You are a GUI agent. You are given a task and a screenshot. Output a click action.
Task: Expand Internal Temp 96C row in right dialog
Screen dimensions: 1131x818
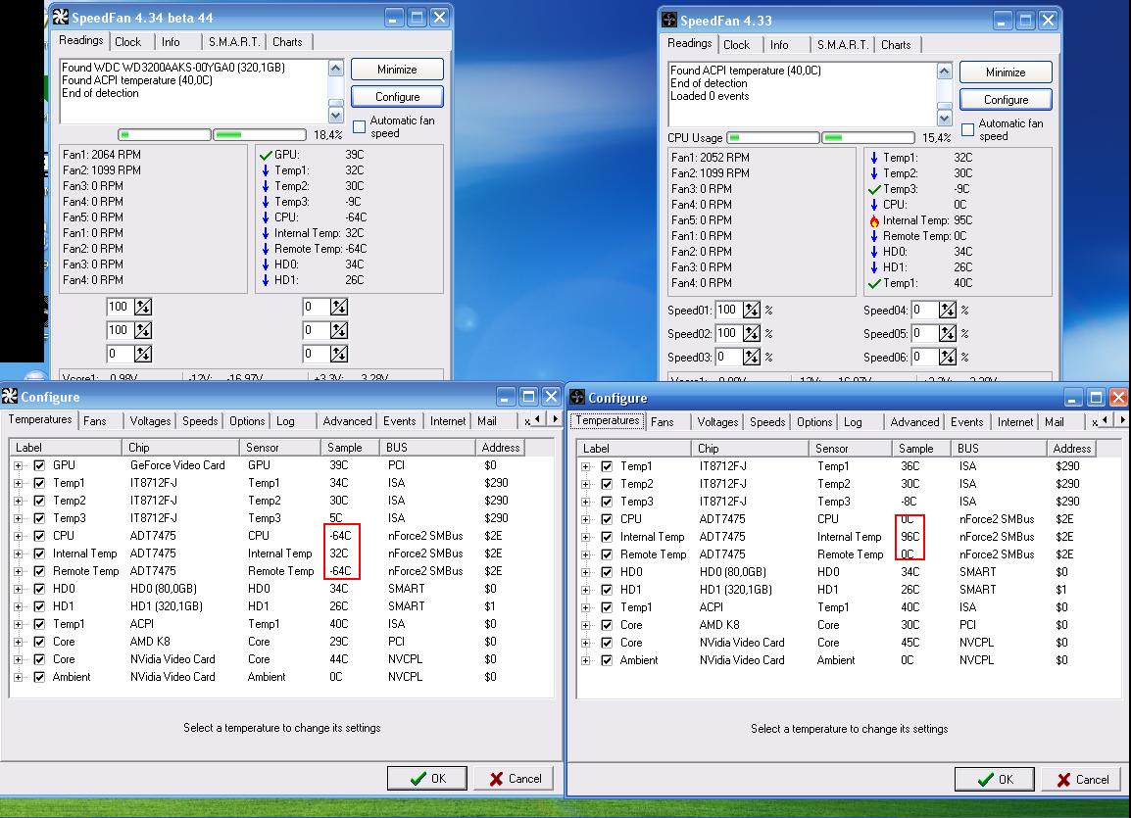point(586,537)
